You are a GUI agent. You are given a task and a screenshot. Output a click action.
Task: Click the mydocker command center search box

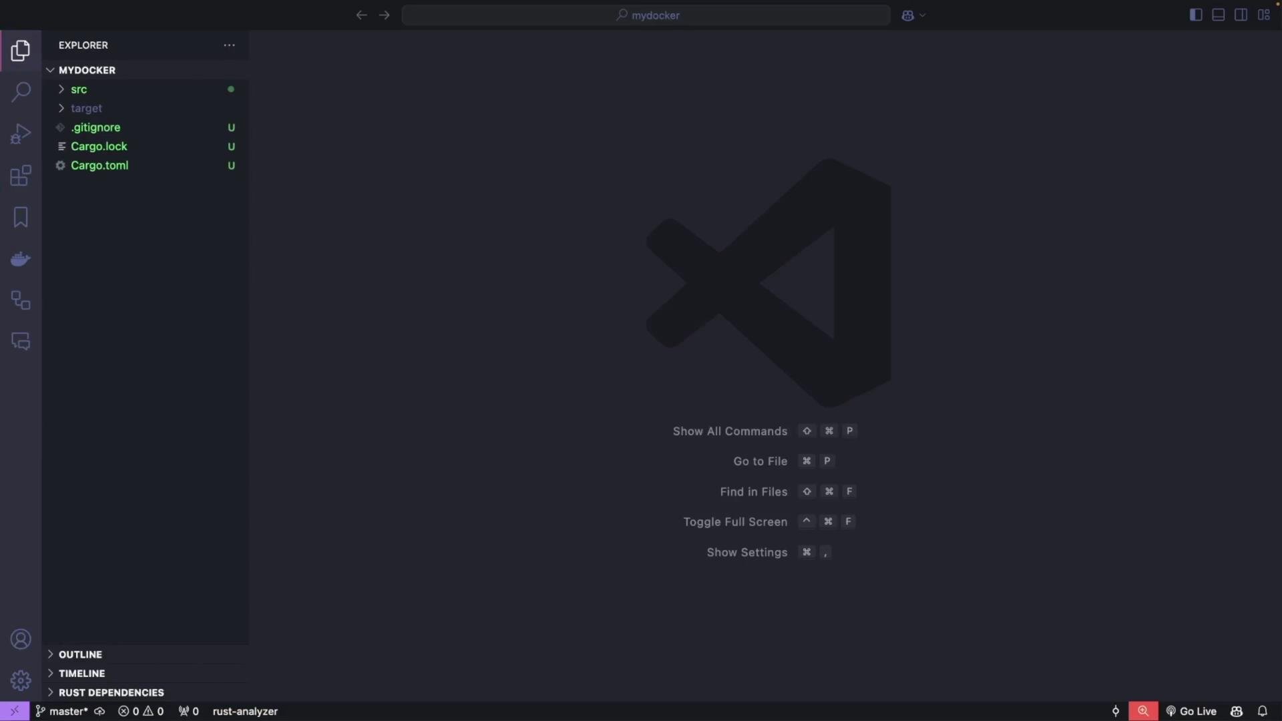coord(646,15)
